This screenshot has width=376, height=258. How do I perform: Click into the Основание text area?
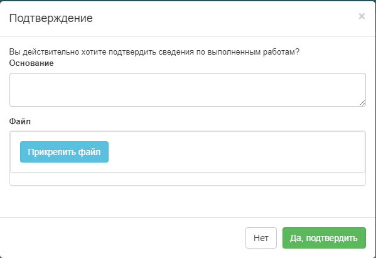(188, 90)
